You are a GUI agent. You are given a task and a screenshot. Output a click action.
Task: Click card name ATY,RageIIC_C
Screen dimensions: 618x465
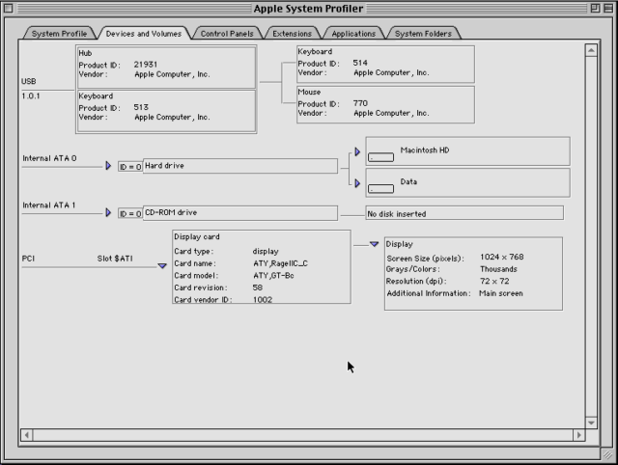pyautogui.click(x=280, y=263)
